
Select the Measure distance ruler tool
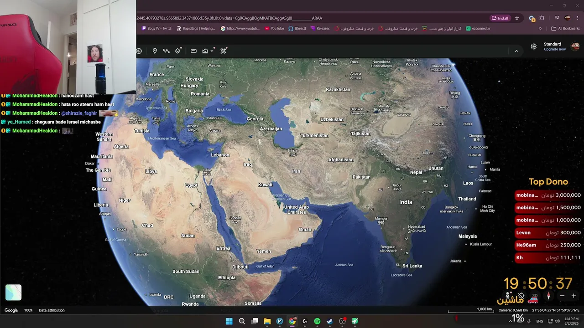tap(193, 51)
